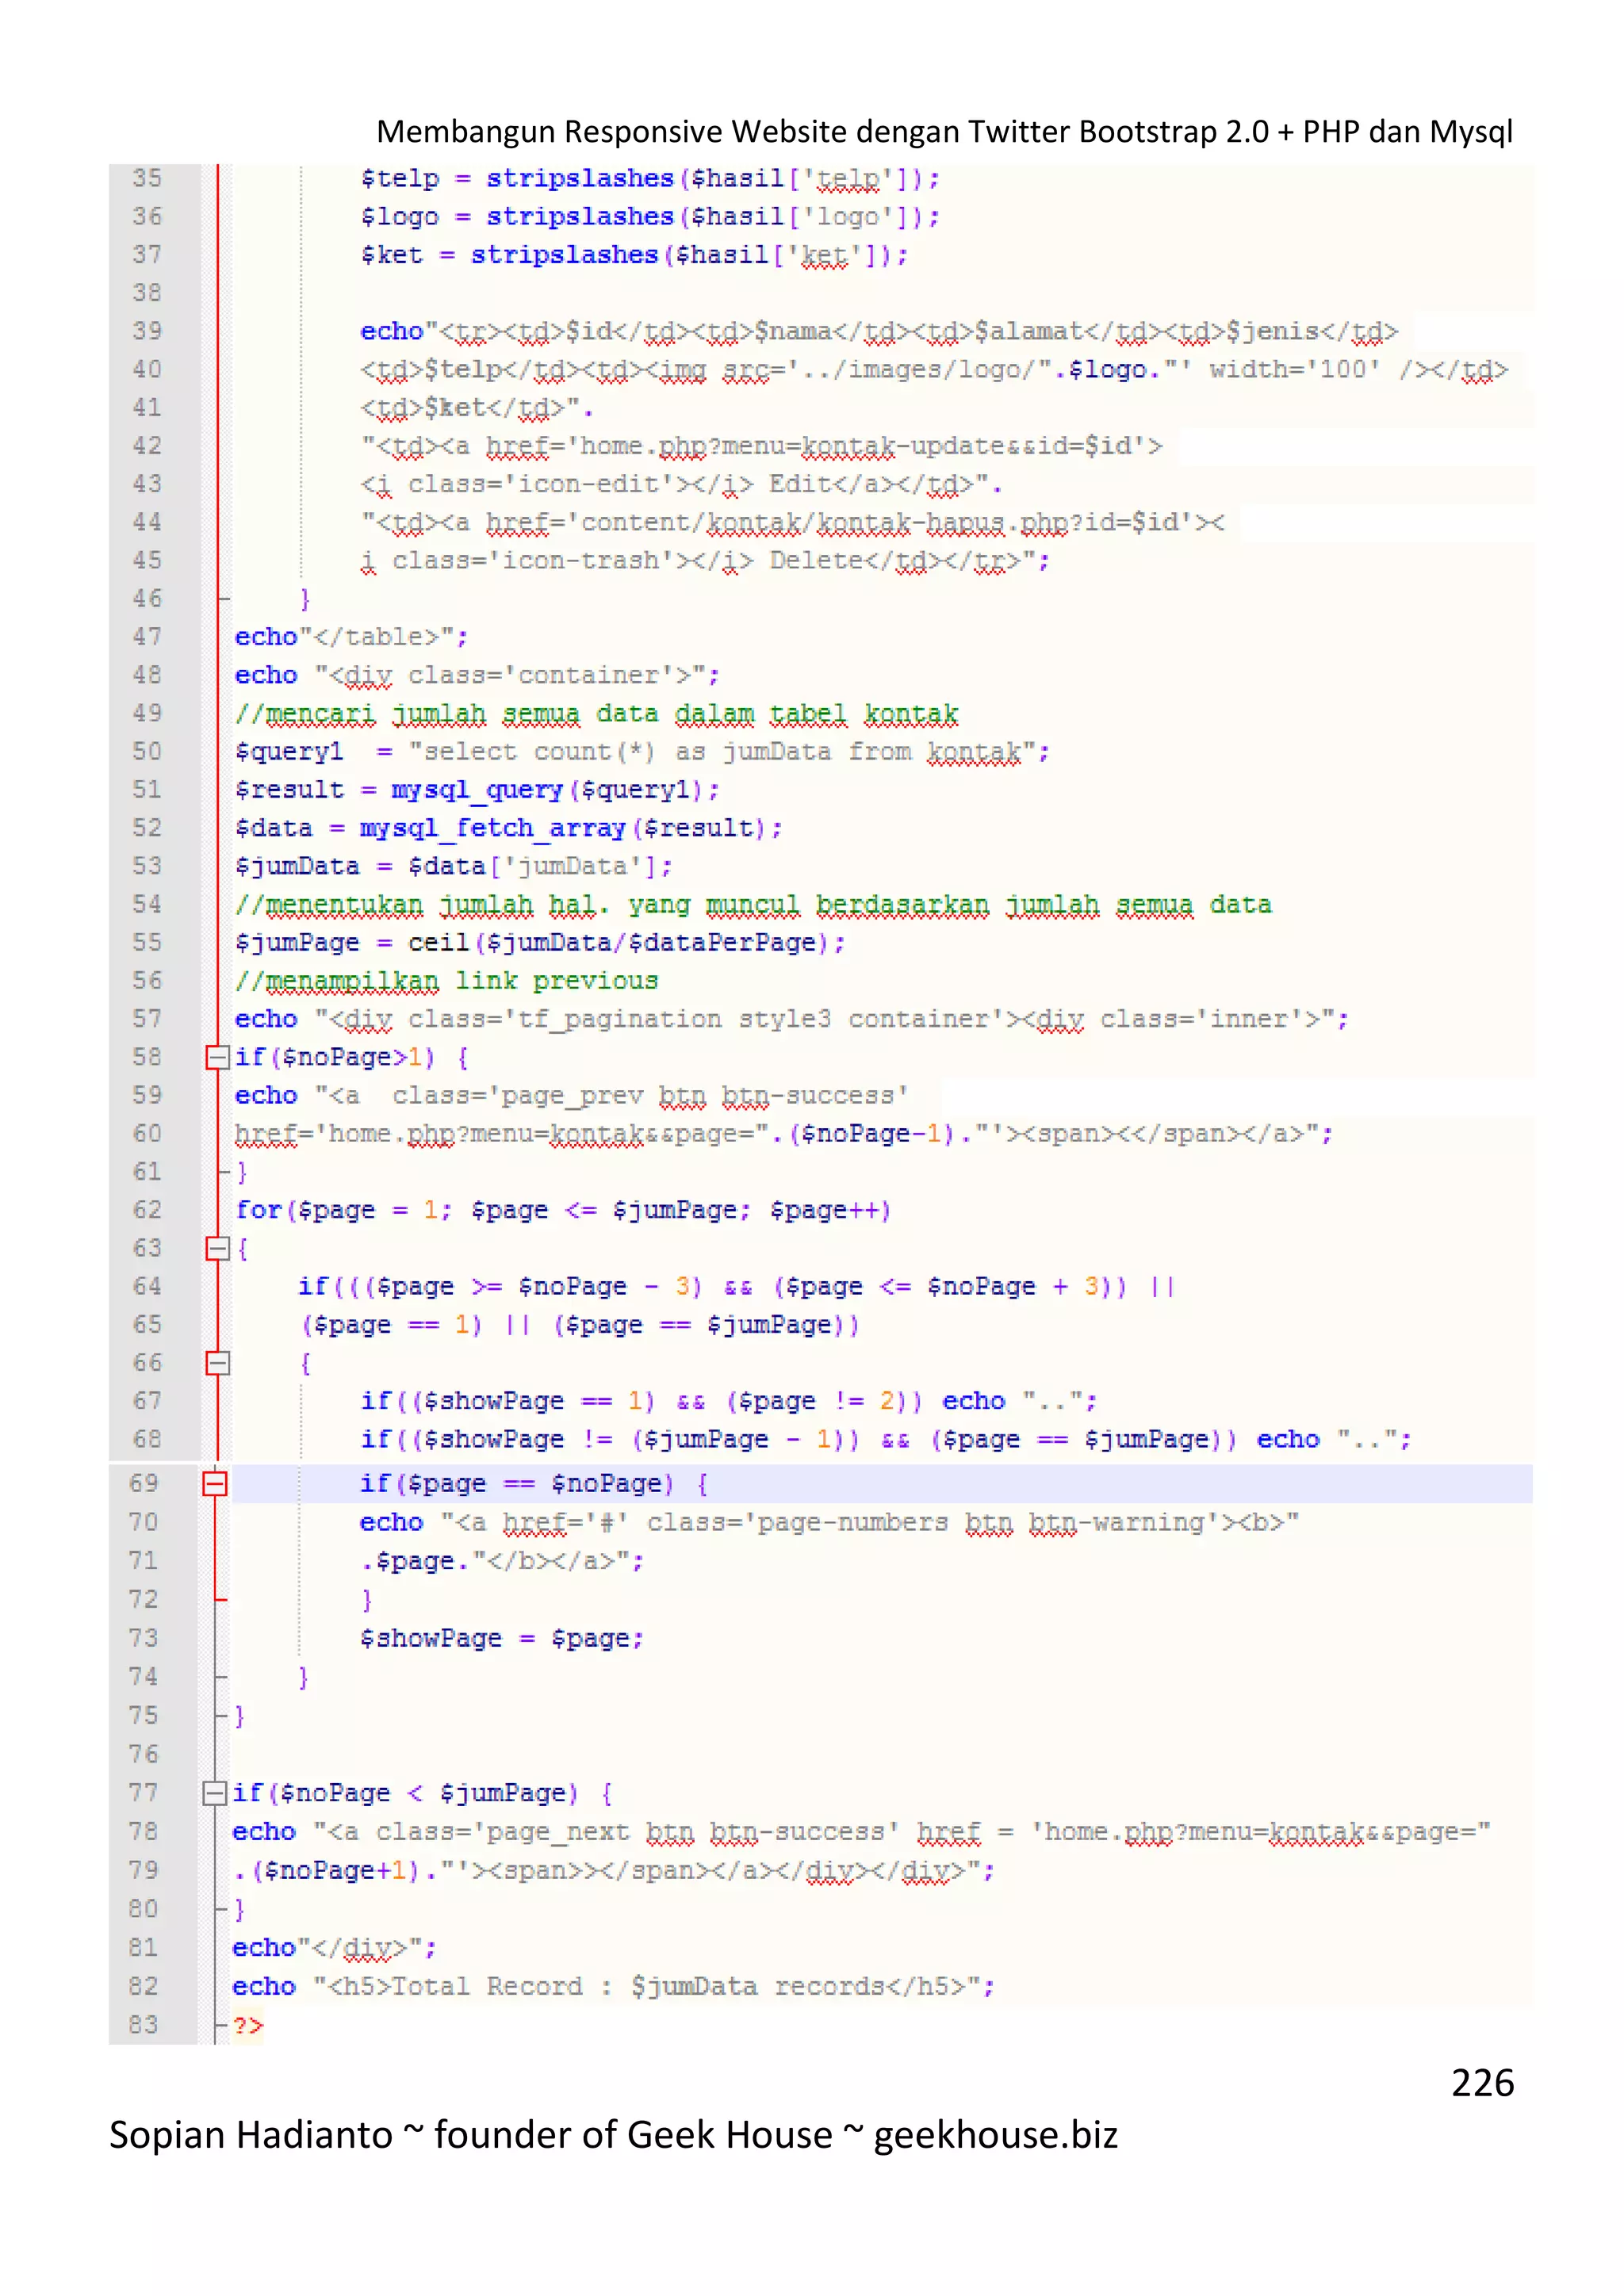Collapse the red fold marker at line 69
This screenshot has width=1624, height=2296.
coord(215,1483)
